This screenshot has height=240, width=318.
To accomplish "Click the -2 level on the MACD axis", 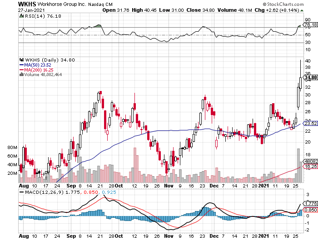I will (308, 230).
